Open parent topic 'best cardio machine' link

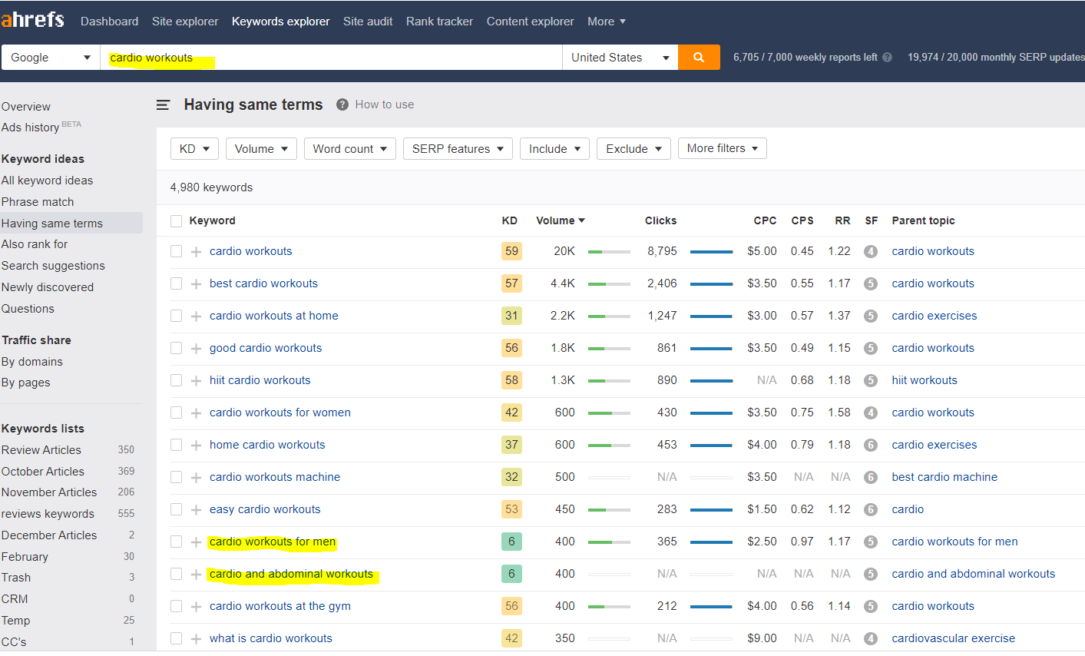944,477
